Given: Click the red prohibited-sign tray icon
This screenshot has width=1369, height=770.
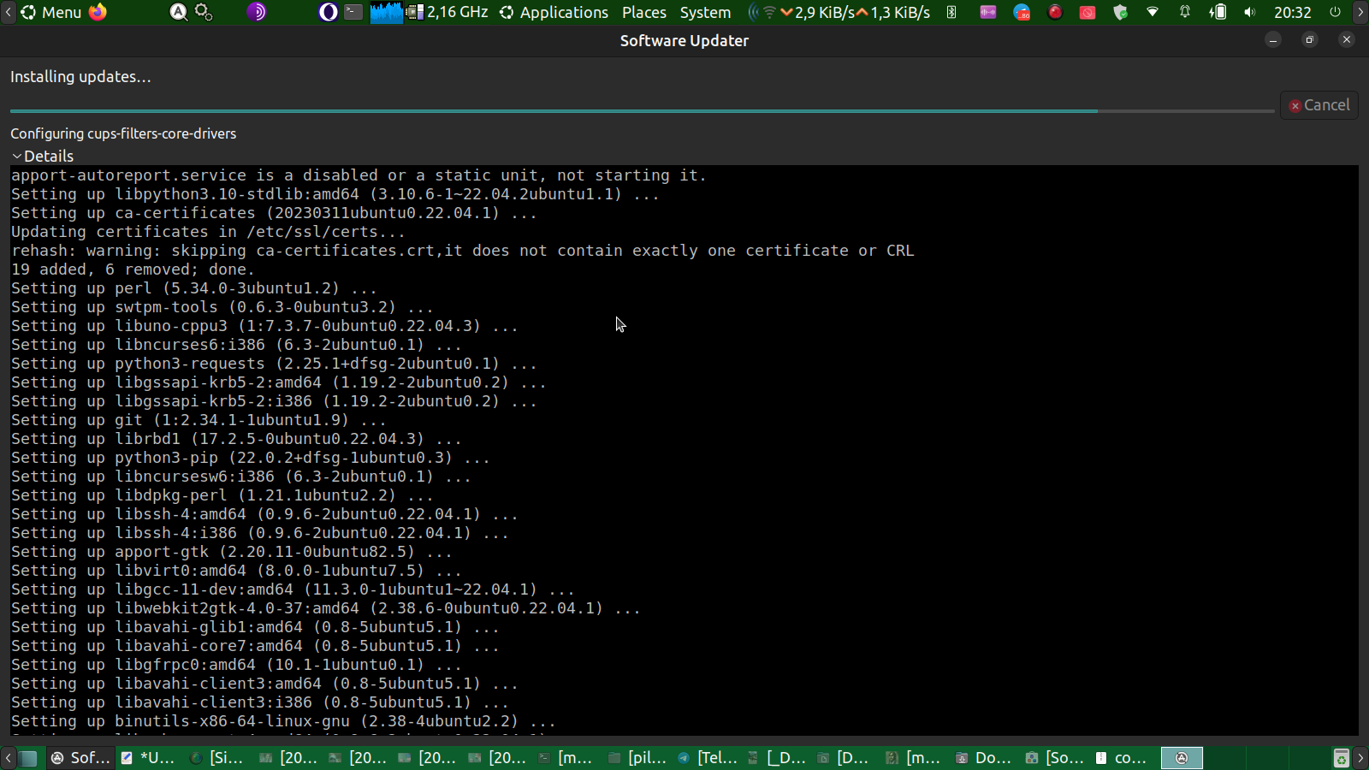Looking at the screenshot, I should [x=1087, y=12].
